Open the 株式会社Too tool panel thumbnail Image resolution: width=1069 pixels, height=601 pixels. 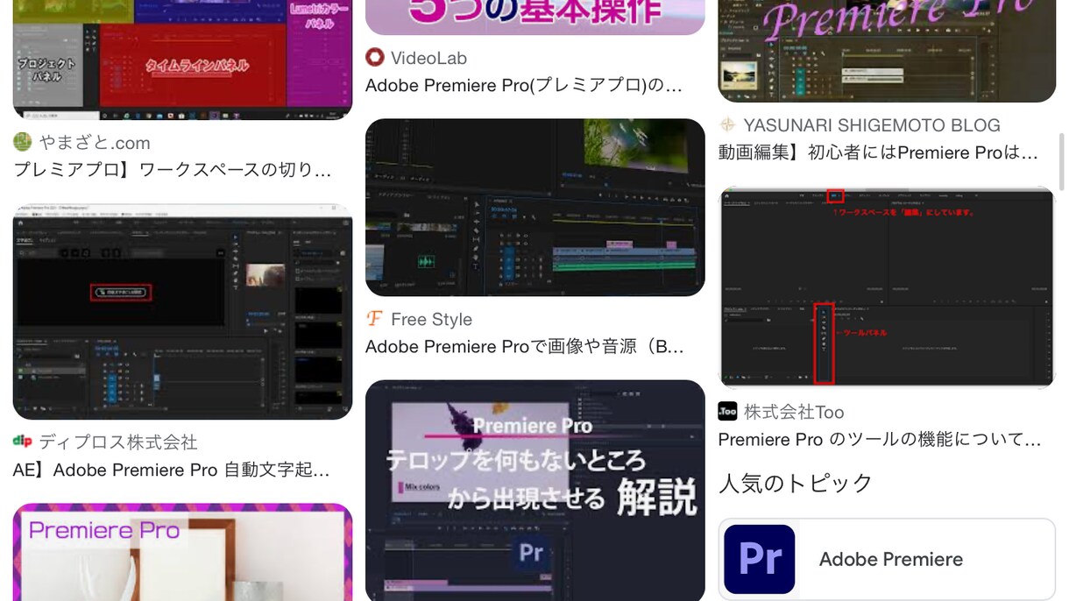click(887, 287)
